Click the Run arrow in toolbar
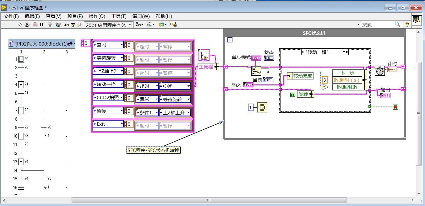 click(x=20, y=24)
